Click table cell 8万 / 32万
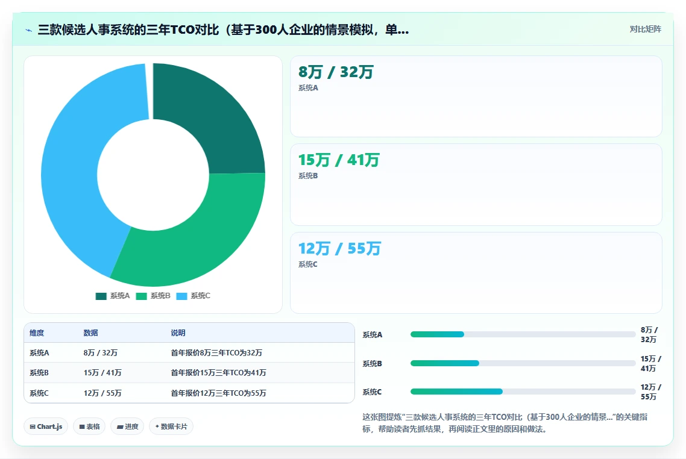The image size is (686, 459). point(101,353)
